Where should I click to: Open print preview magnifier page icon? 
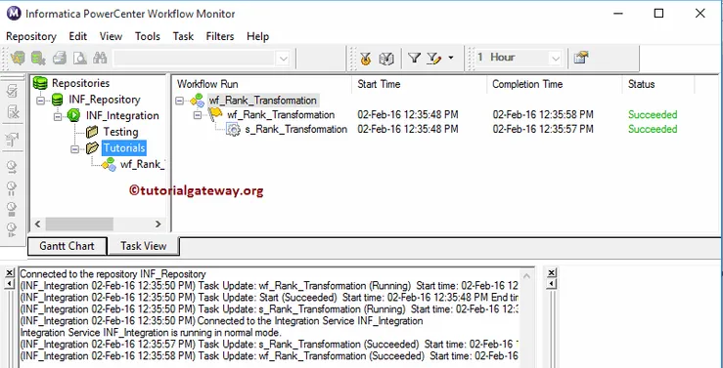pyautogui.click(x=80, y=58)
